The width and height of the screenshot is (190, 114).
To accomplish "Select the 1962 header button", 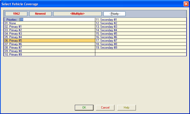I will [x=16, y=14].
